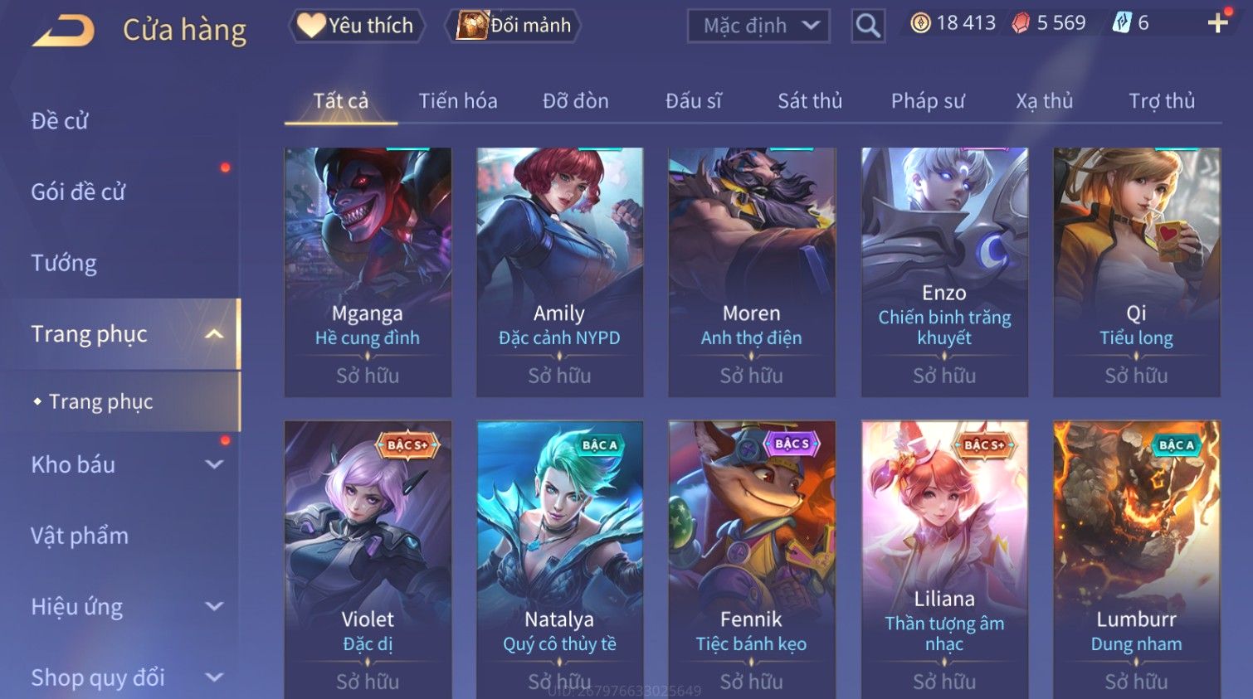
Task: Go to Gói đề cử
Action: point(79,192)
